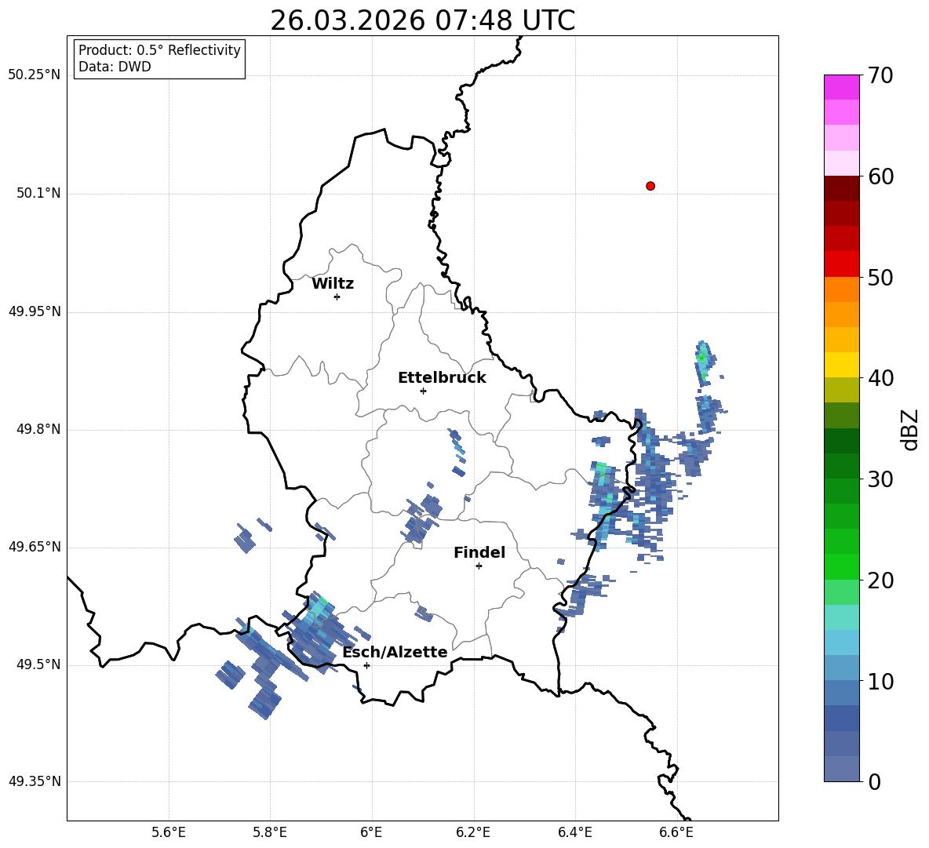The width and height of the screenshot is (929, 848).
Task: Pick the bottom slate-blue swatch at 0 dBZ
Action: click(841, 769)
